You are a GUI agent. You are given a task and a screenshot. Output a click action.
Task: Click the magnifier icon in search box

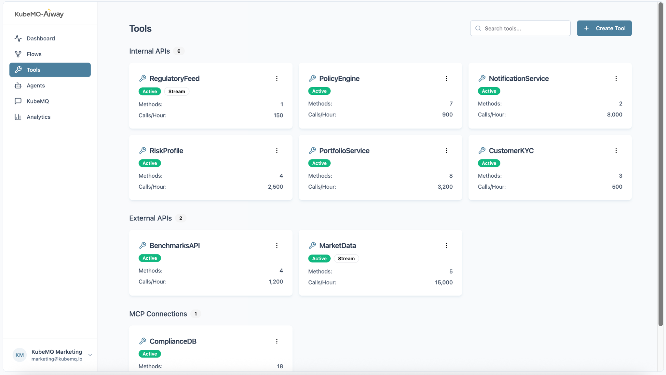click(x=478, y=28)
